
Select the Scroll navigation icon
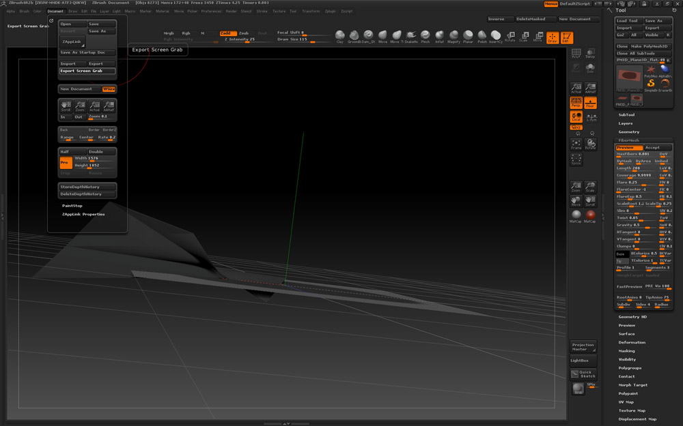point(590,200)
